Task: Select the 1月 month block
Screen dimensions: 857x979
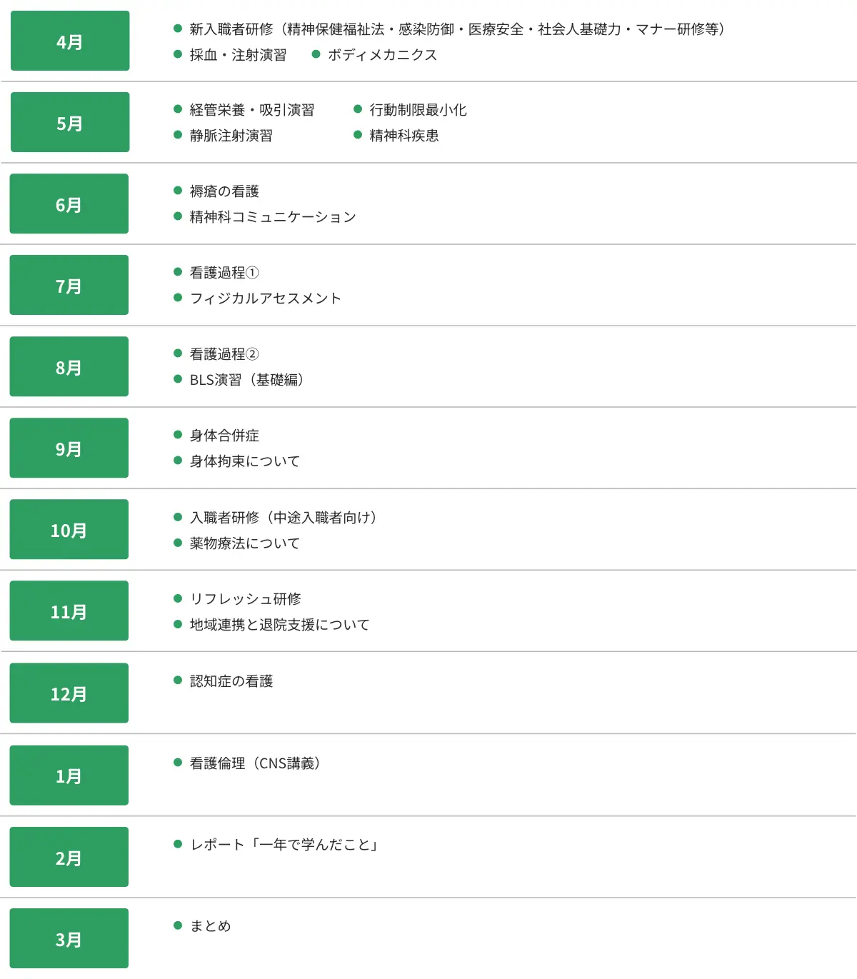Action: 69,775
